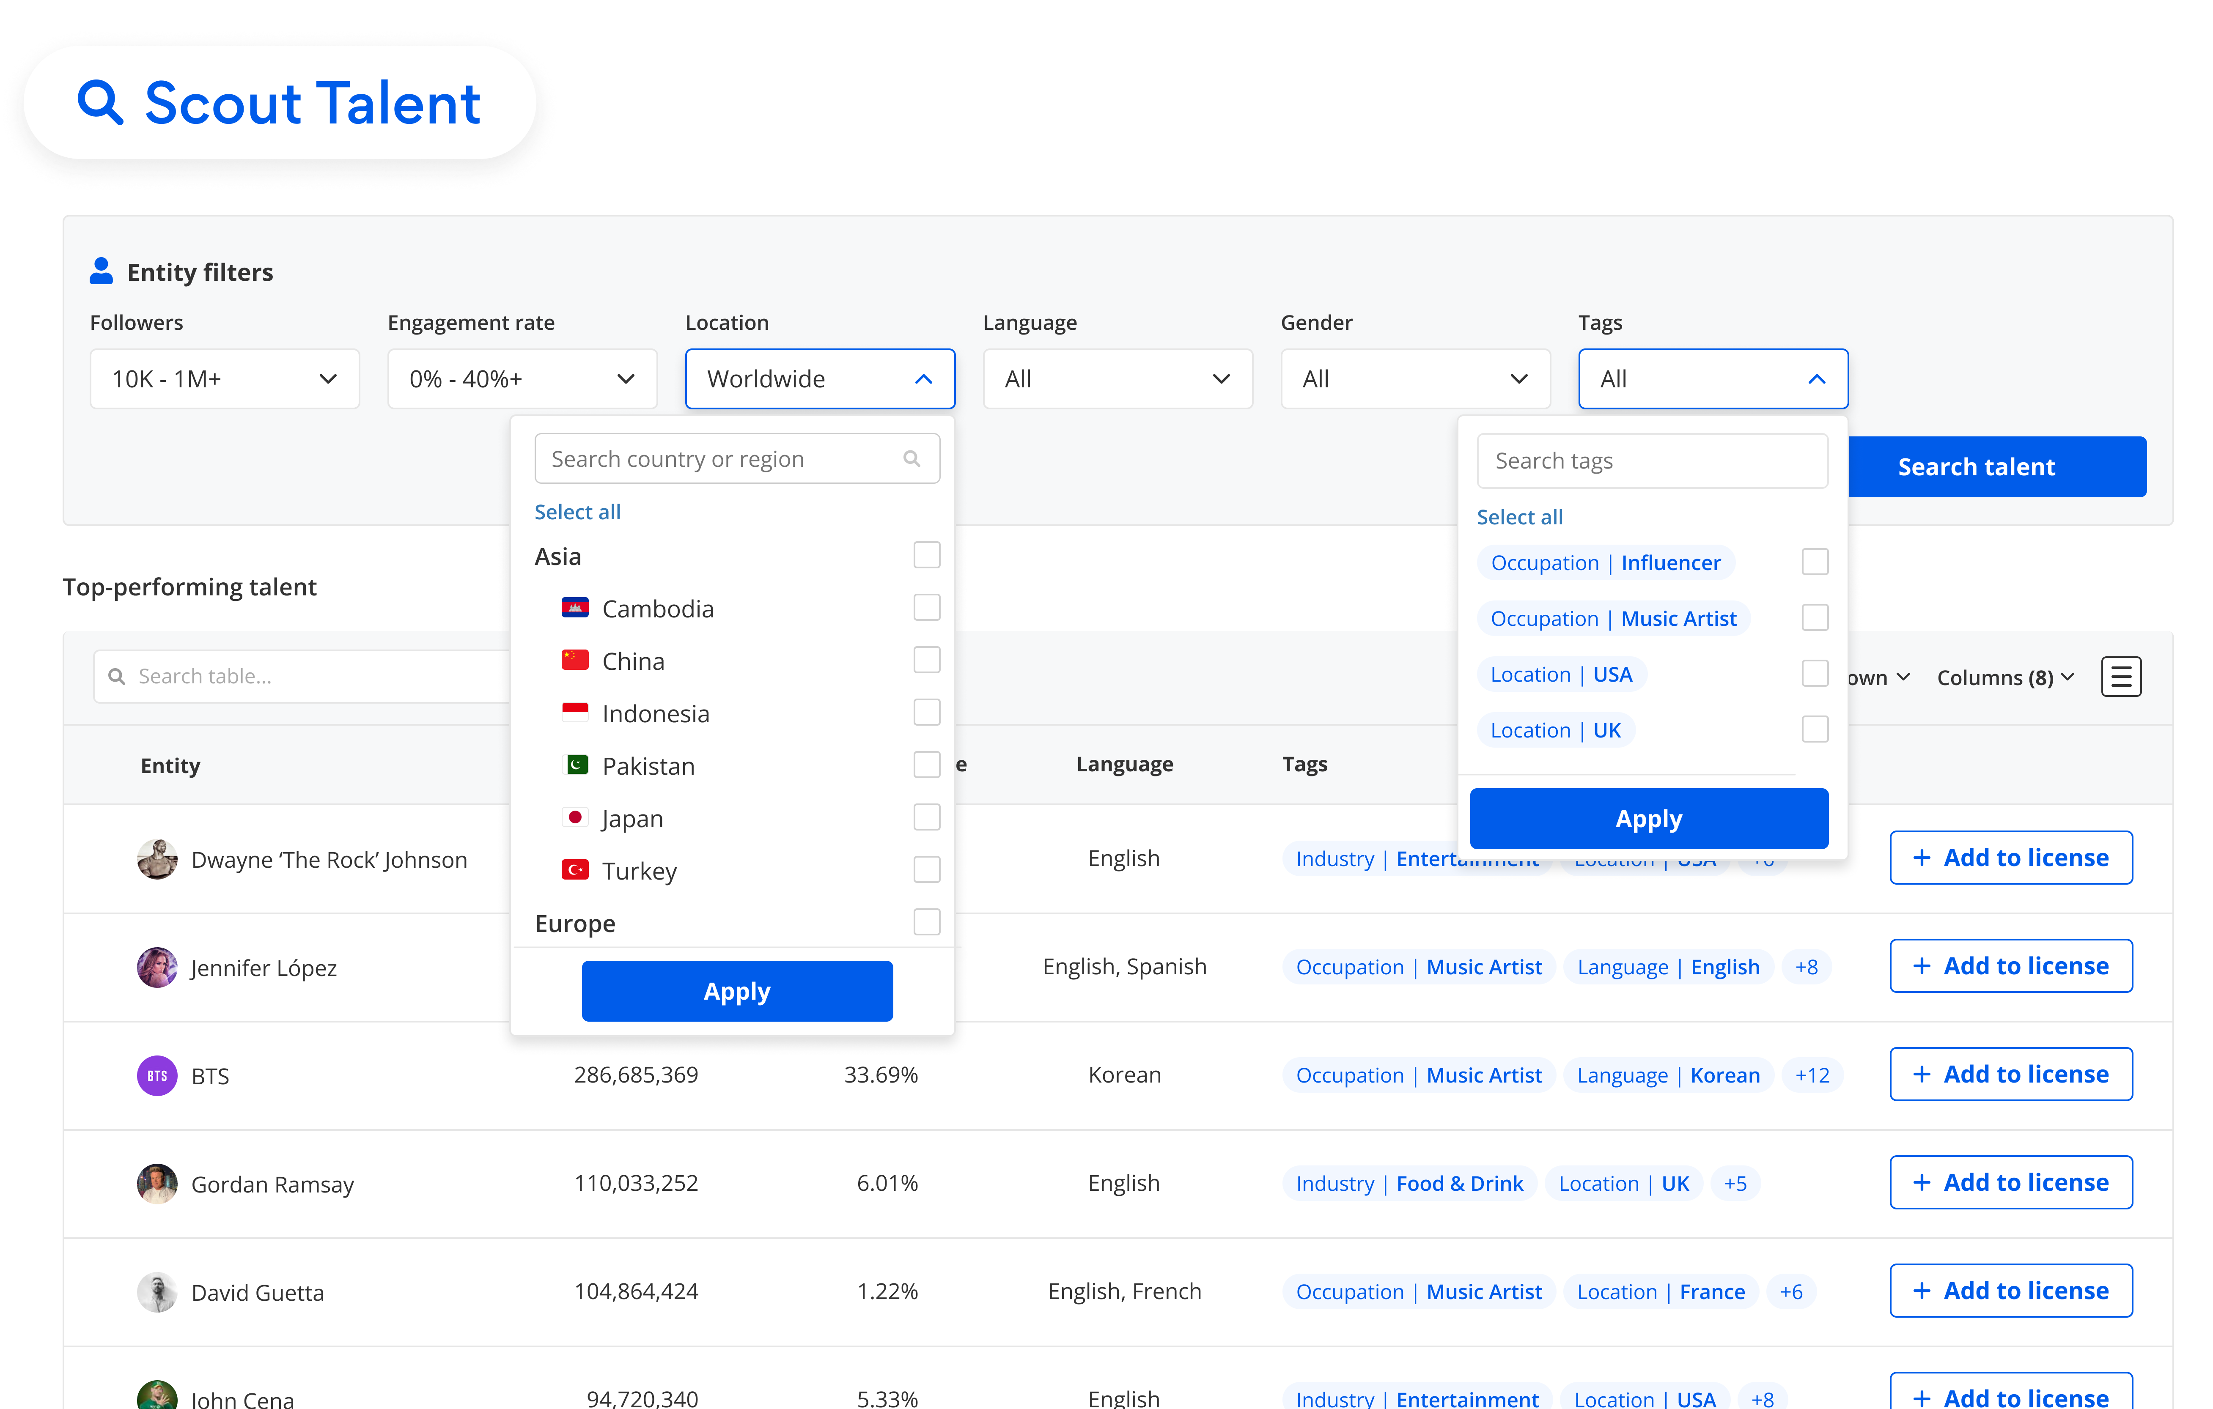Click the search icon in country search box
Image resolution: width=2213 pixels, height=1409 pixels.
(911, 458)
